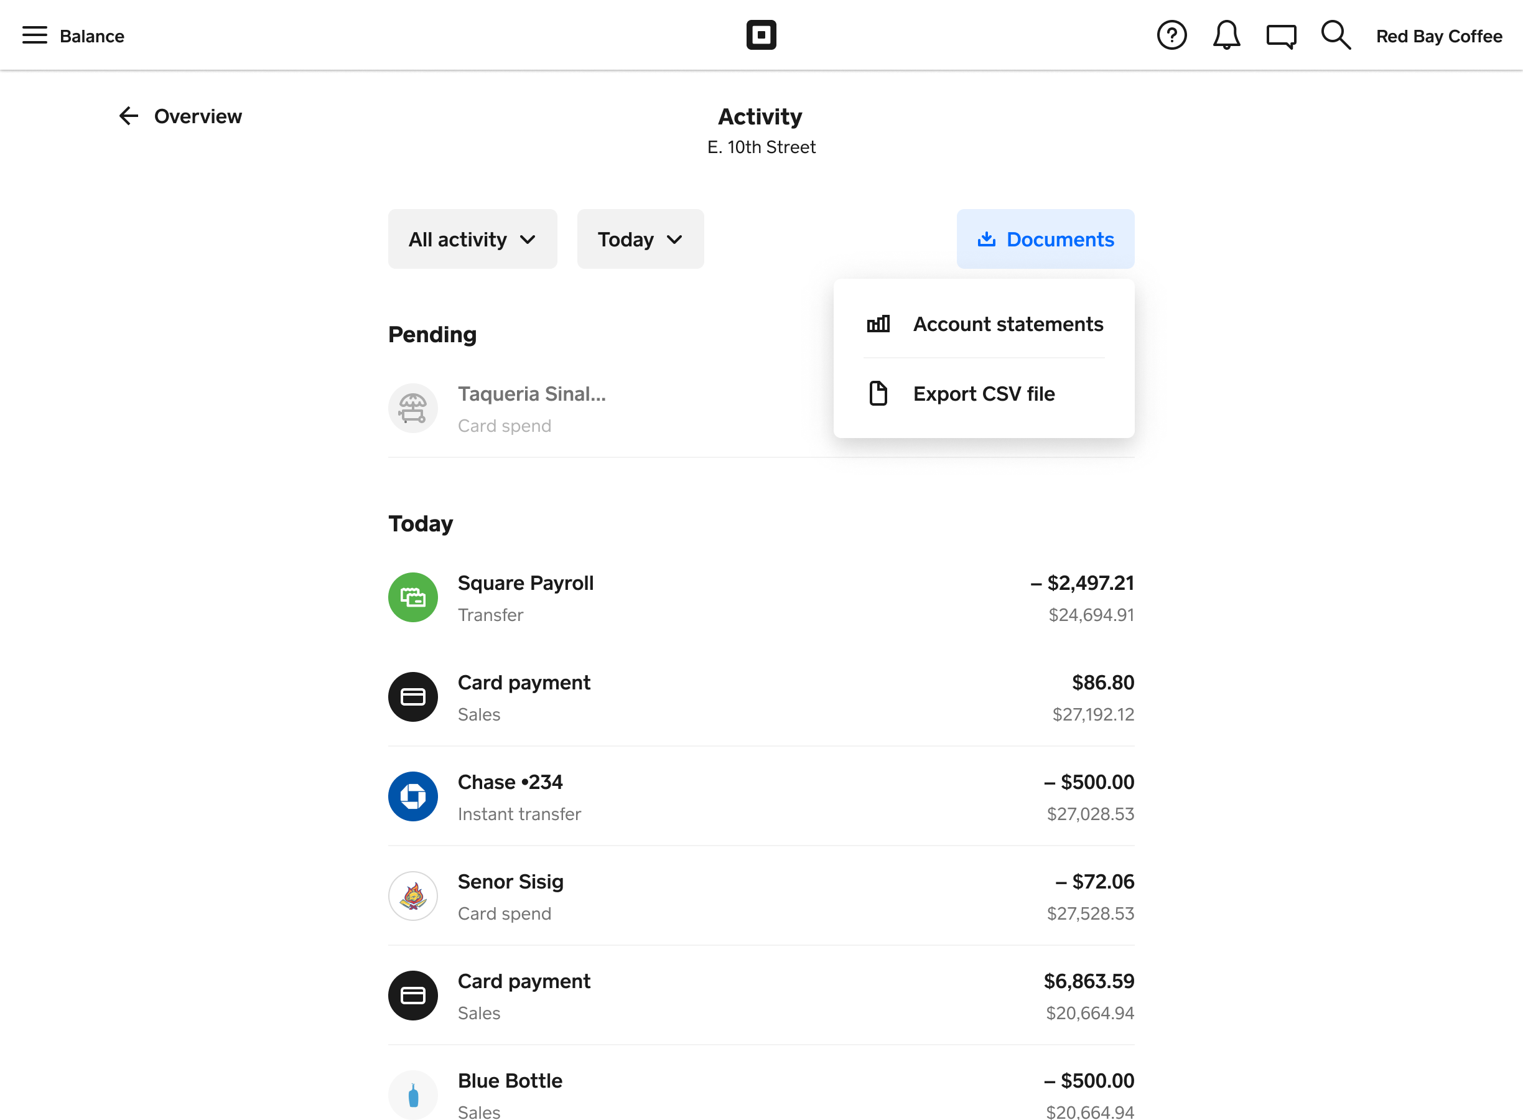Click the search magnifier icon
The width and height of the screenshot is (1523, 1120).
[1336, 35]
